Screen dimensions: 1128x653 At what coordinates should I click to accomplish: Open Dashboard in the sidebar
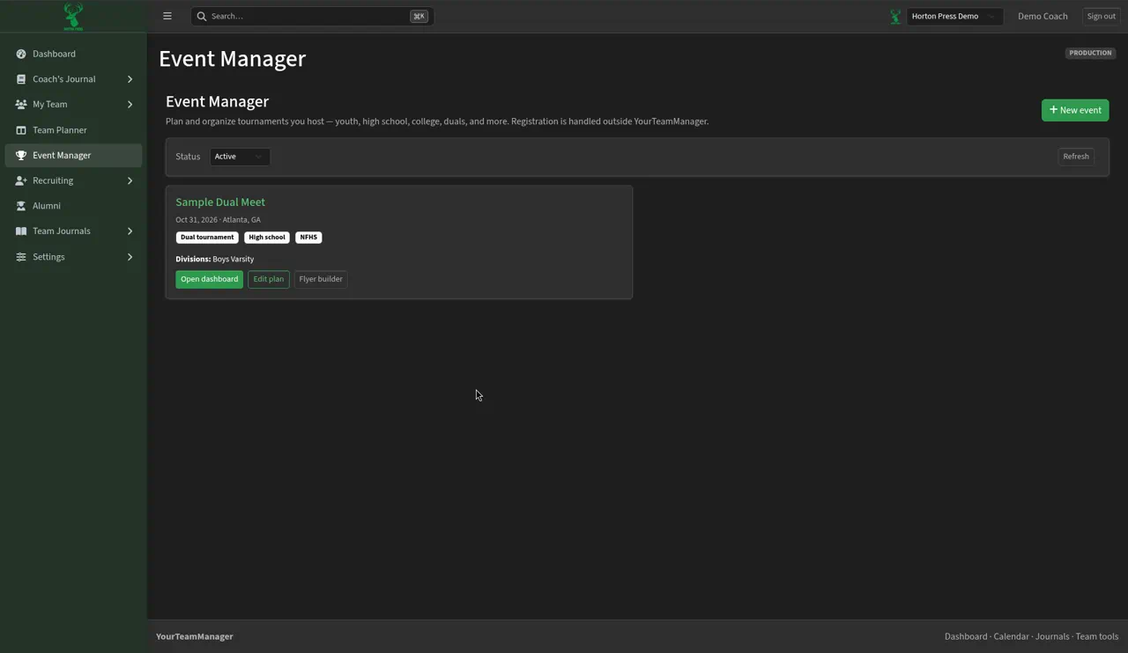(73, 54)
